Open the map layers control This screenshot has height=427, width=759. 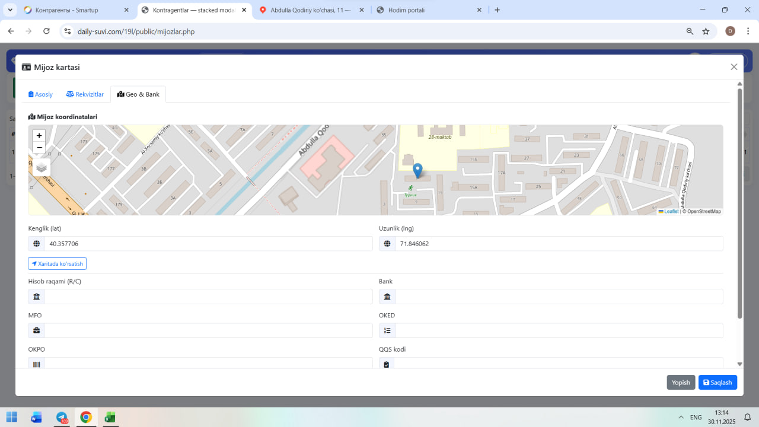(41, 167)
